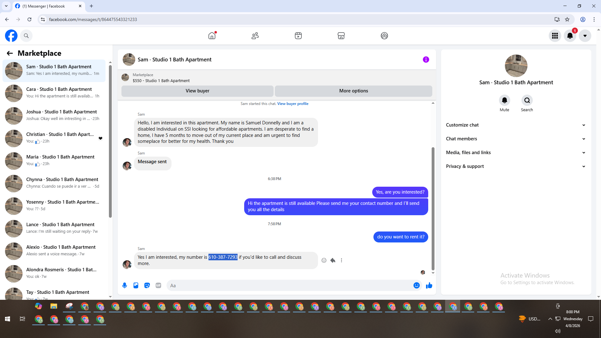Choose a GIF icon

[158, 285]
